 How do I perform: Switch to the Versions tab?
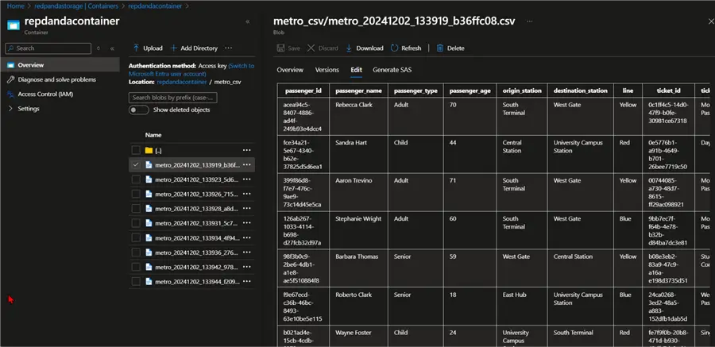pos(327,70)
